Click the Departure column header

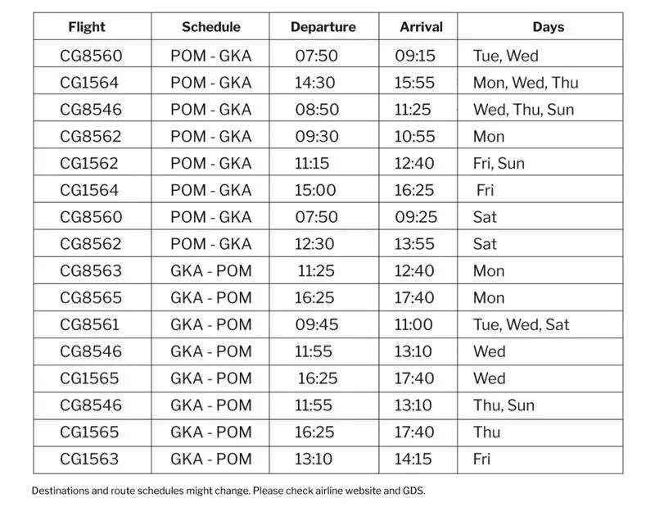323,27
